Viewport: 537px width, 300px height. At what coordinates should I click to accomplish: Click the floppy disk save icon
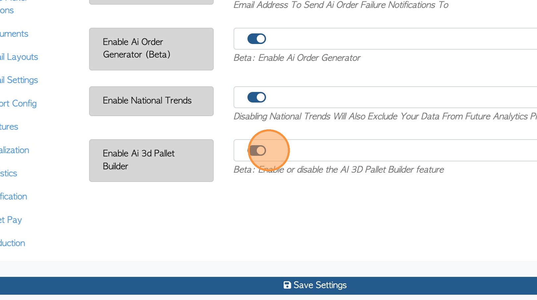tap(287, 285)
